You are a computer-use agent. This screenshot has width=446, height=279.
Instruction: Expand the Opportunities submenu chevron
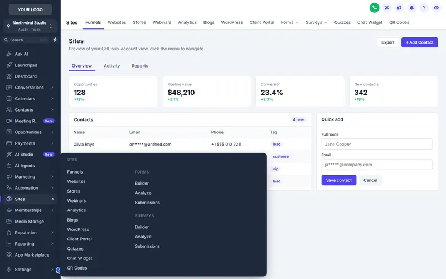[x=52, y=132]
